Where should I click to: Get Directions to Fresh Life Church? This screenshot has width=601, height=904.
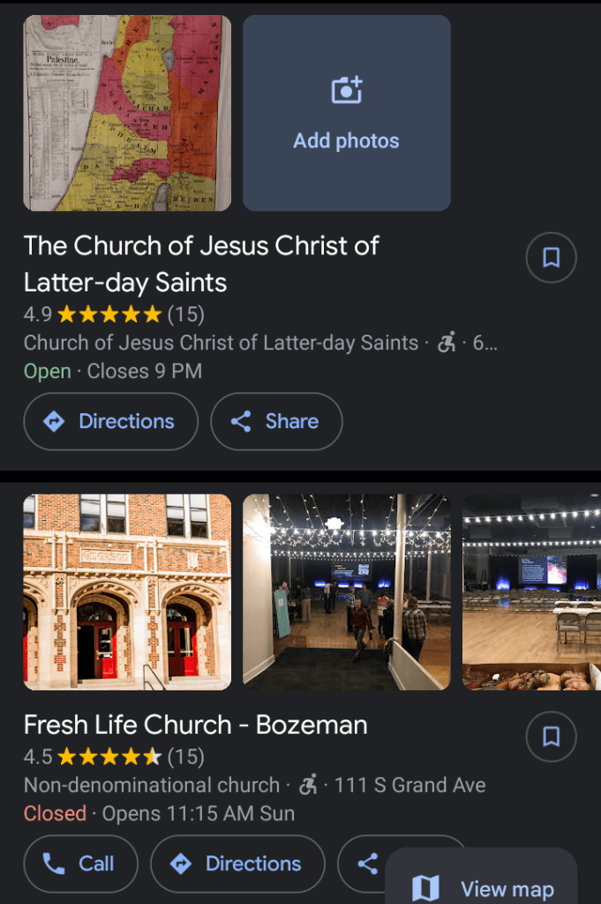(x=237, y=863)
